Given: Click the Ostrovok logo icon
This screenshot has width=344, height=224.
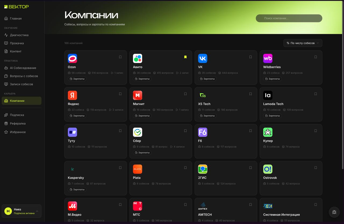Looking at the screenshot, I should 268,169.
